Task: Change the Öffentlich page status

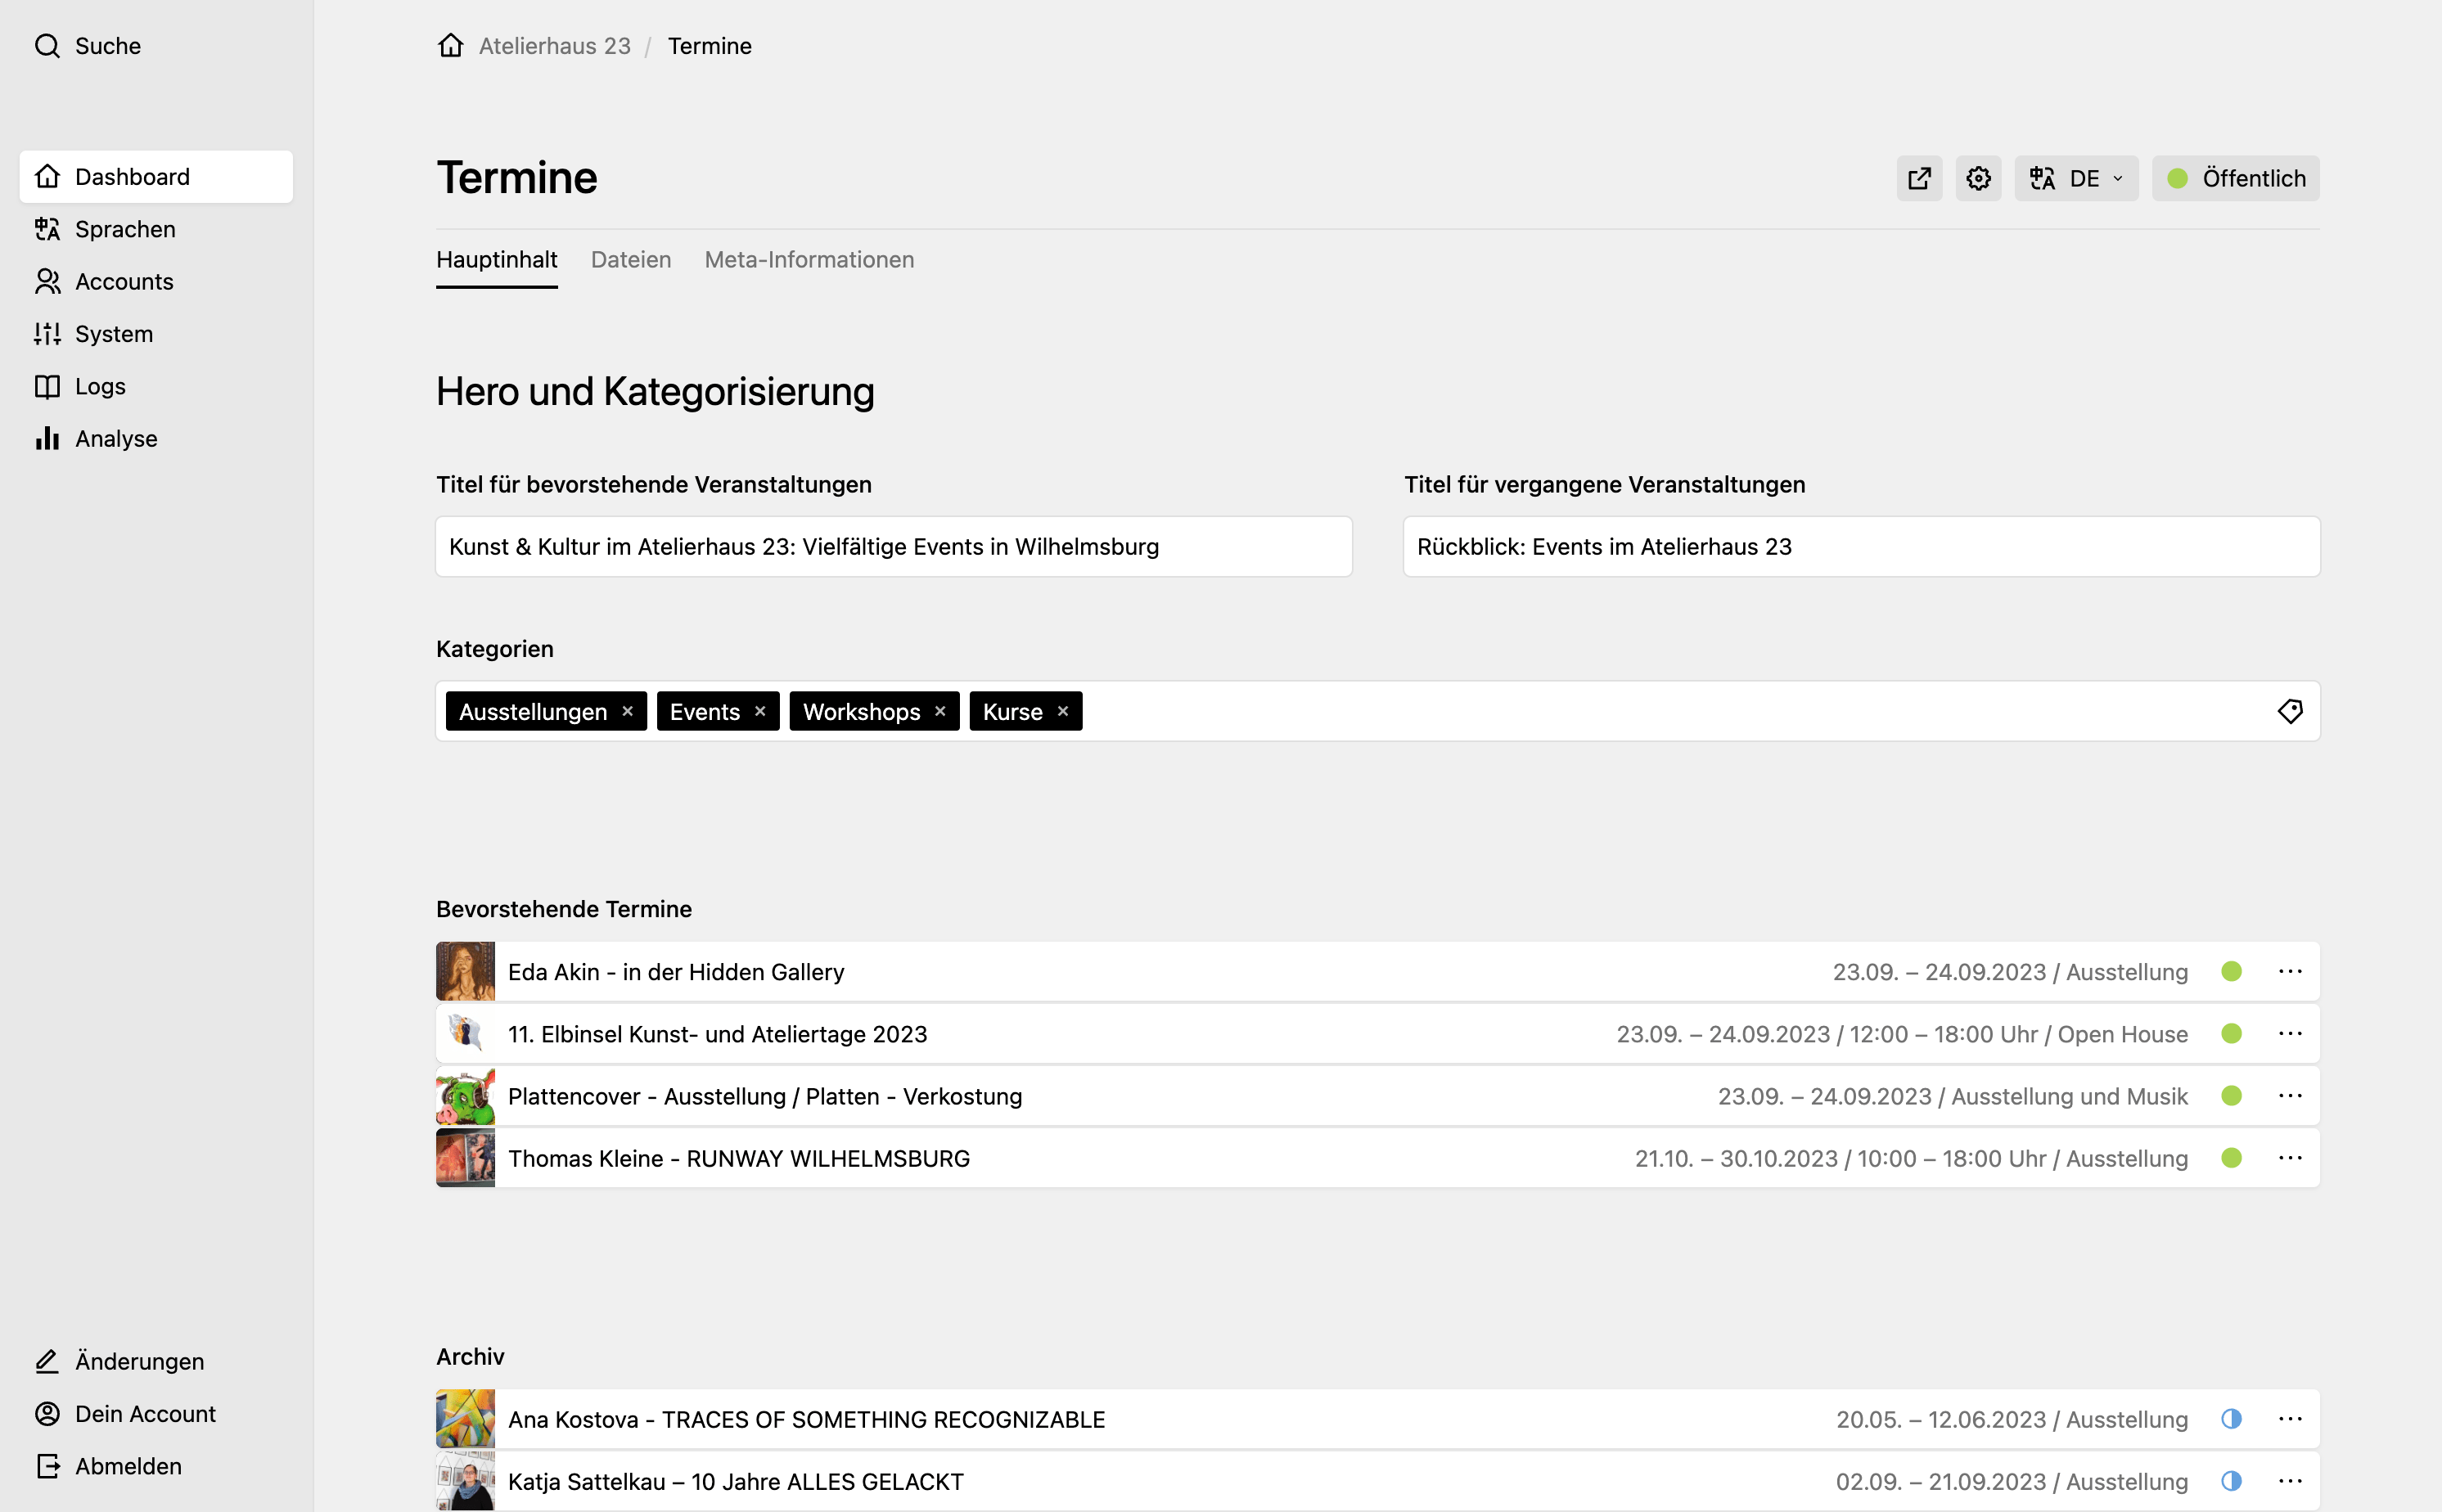Action: [2236, 178]
